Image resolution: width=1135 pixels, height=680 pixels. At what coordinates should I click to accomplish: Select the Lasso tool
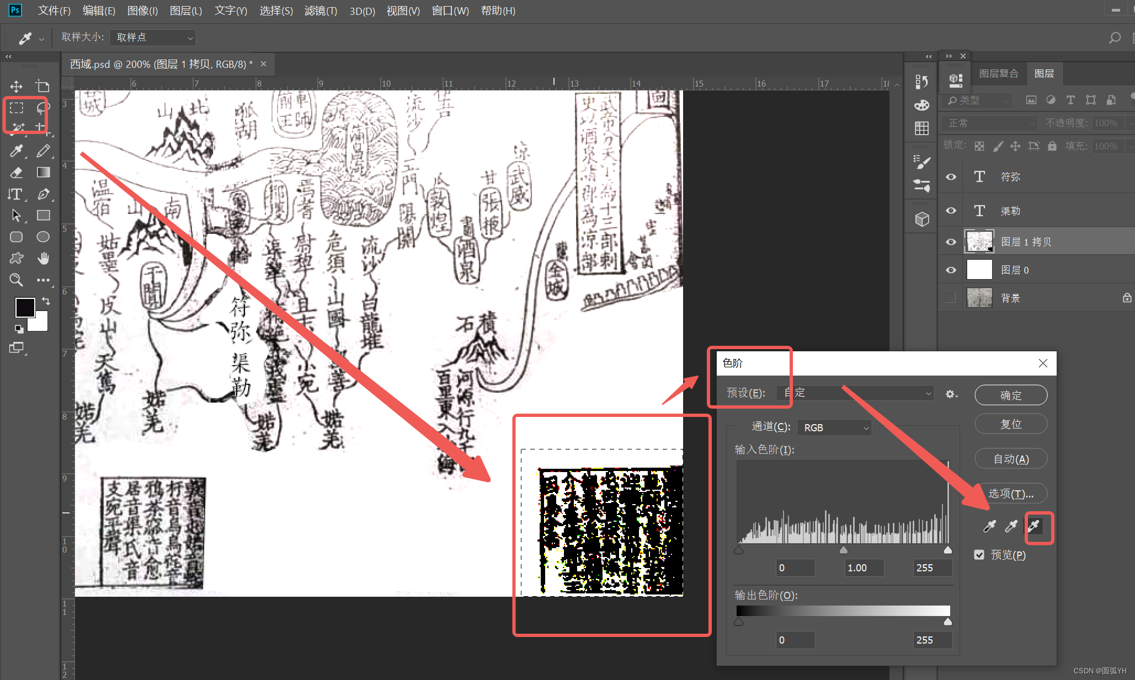[x=43, y=108]
